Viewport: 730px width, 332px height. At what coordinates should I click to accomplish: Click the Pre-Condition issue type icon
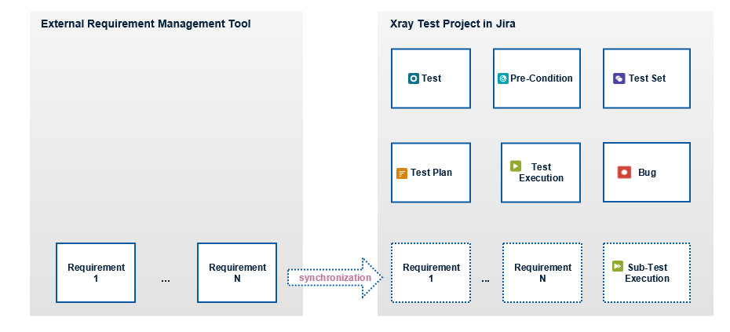click(503, 78)
